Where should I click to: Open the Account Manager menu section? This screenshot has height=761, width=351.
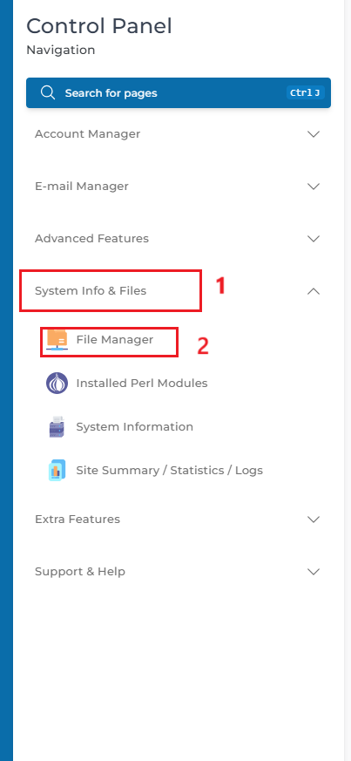coord(179,134)
